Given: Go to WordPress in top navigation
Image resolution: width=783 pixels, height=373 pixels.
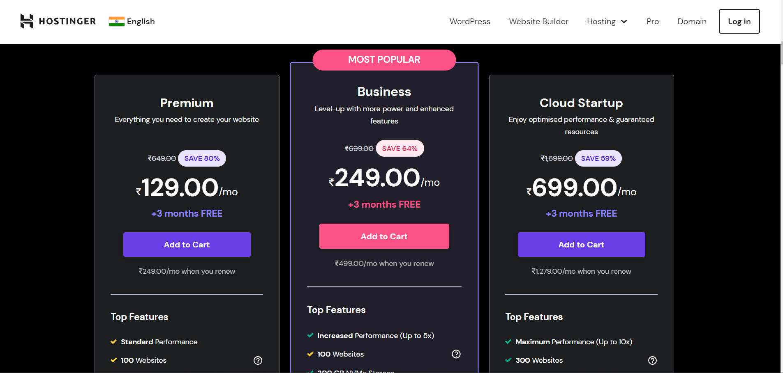Looking at the screenshot, I should 470,21.
